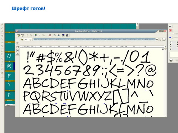Select the Hand pan tool

[x=17, y=47]
